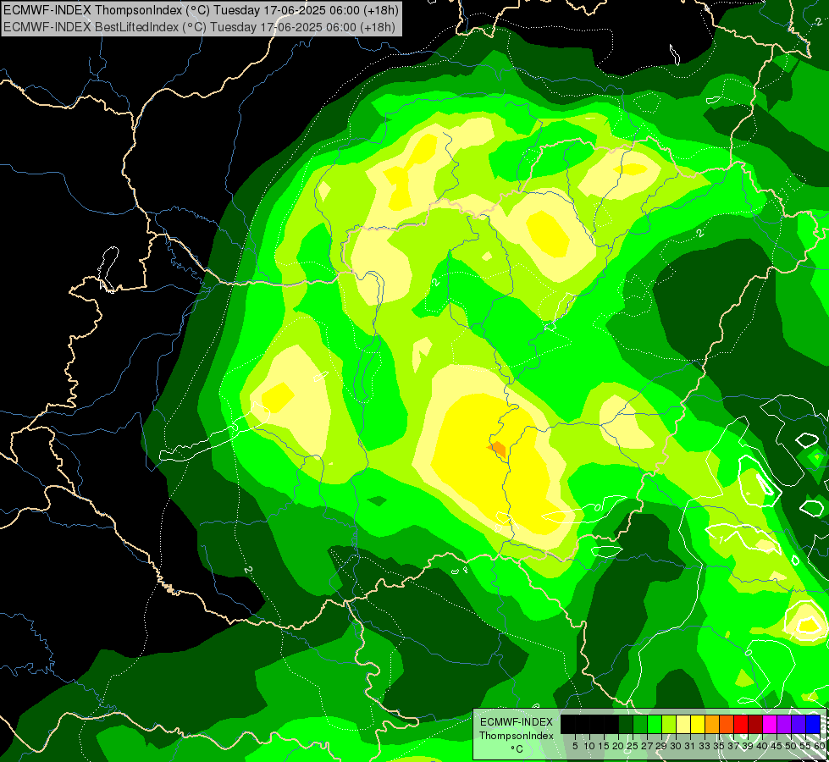Screen dimensions: 829x762
Task: Click the legend tick label 33
Action: point(705,746)
